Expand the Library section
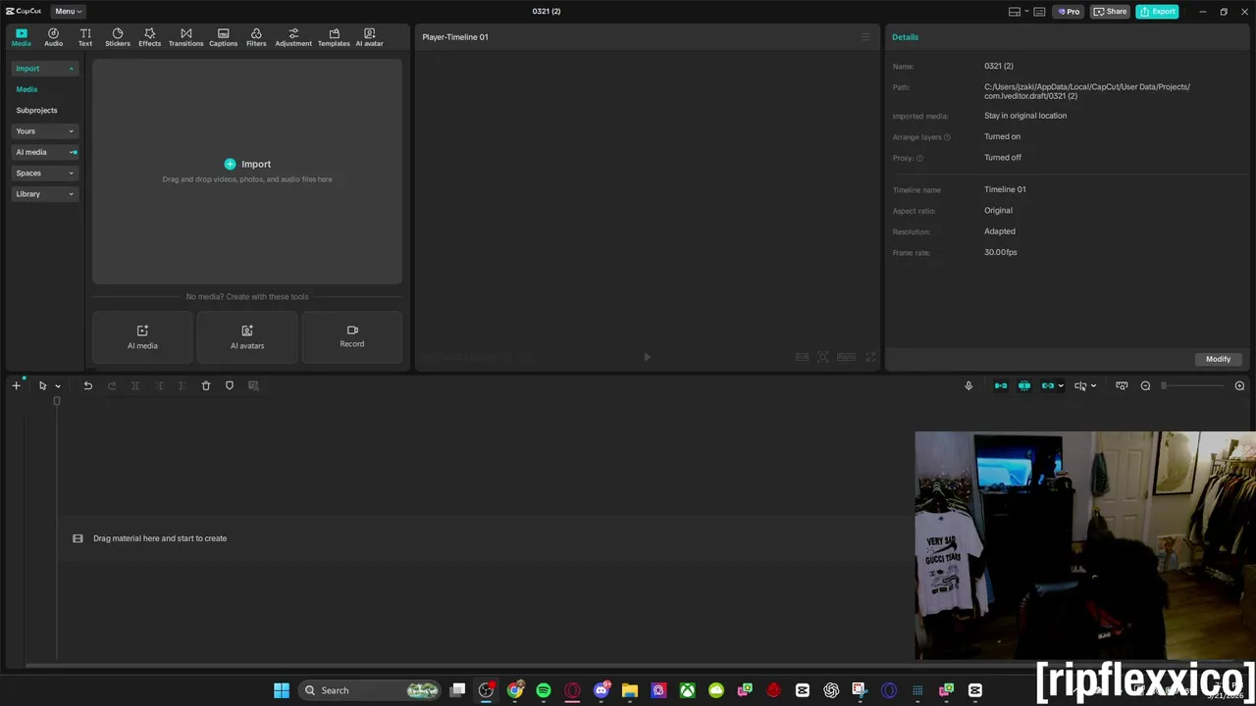This screenshot has height=706, width=1256. click(x=45, y=194)
